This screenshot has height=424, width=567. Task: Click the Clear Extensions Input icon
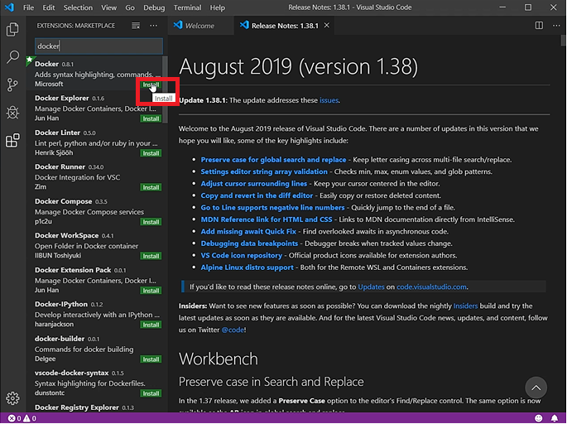(136, 26)
